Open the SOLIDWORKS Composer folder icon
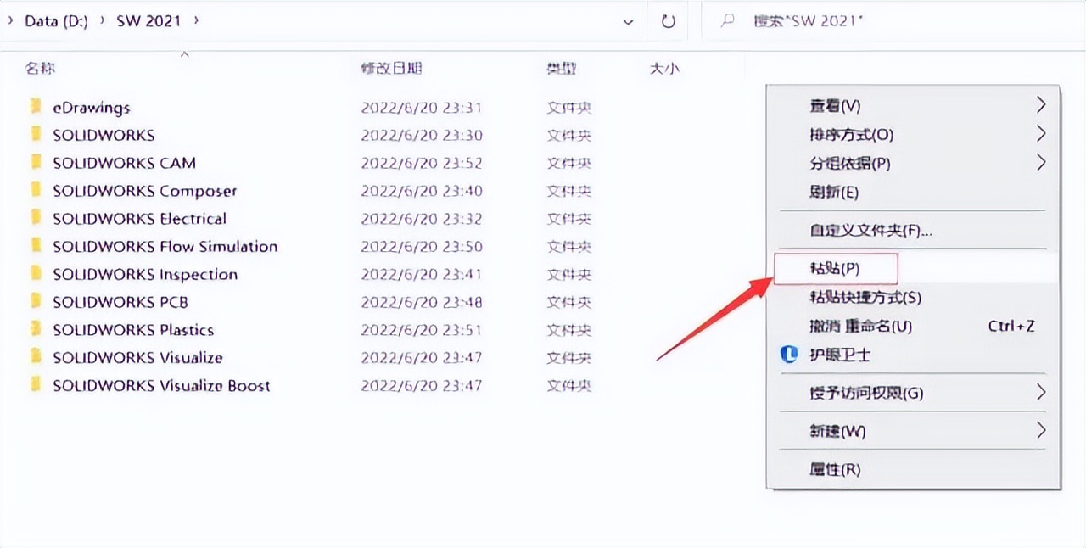This screenshot has height=548, width=1086. 35,191
